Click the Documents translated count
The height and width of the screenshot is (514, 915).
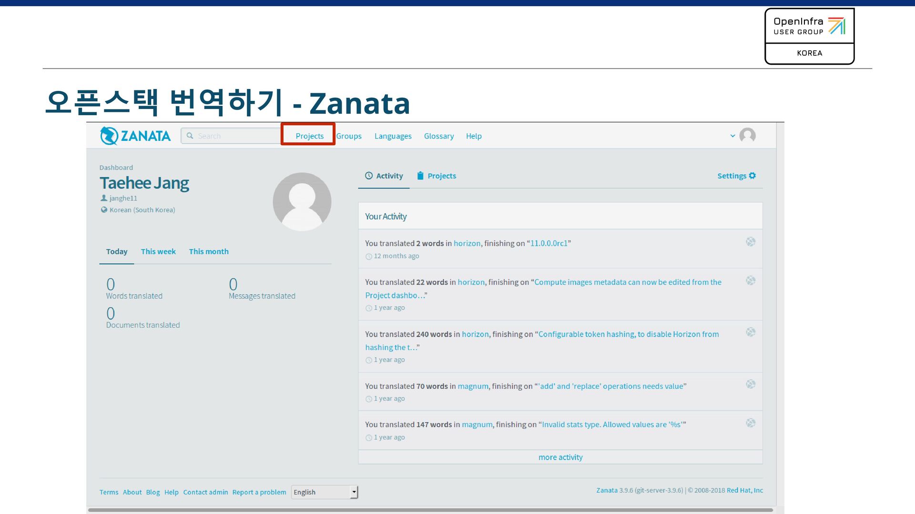[111, 313]
